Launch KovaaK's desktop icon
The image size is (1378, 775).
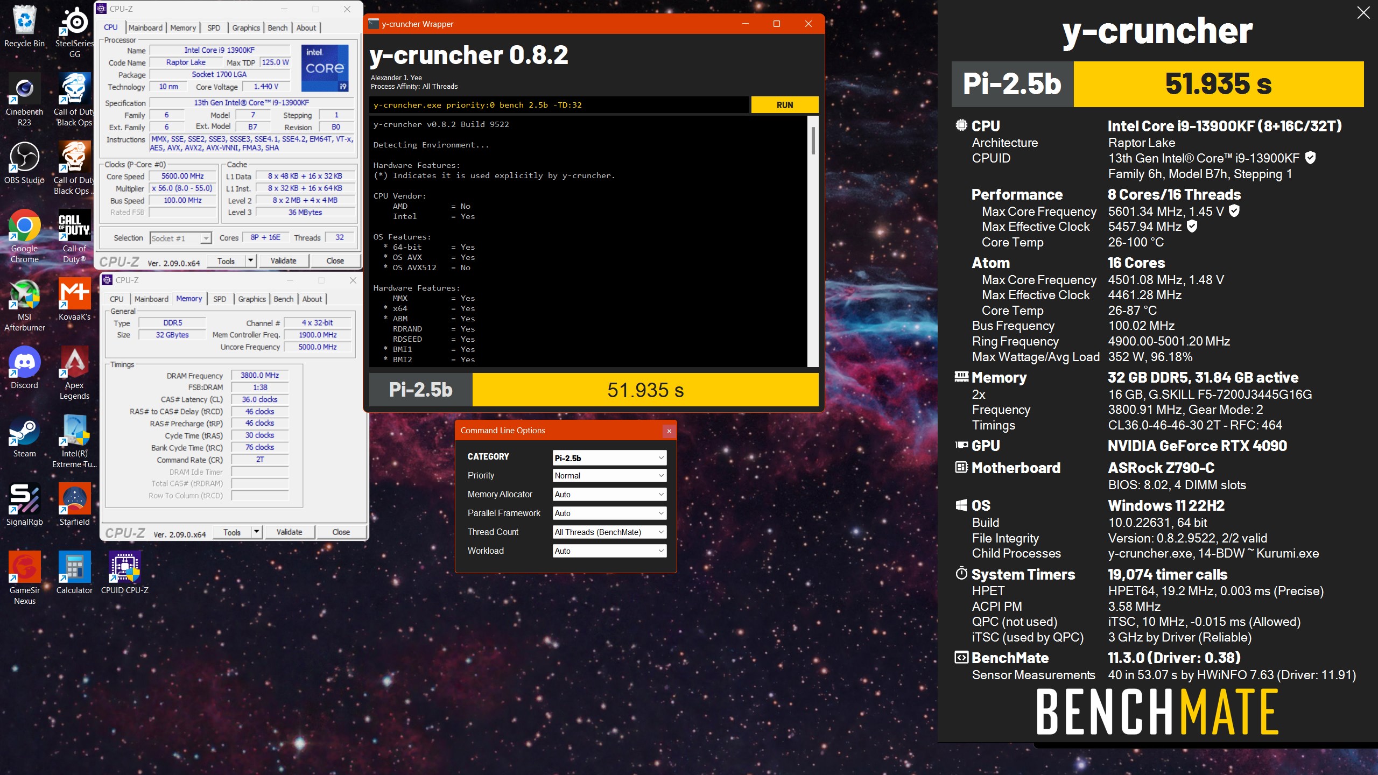coord(74,299)
